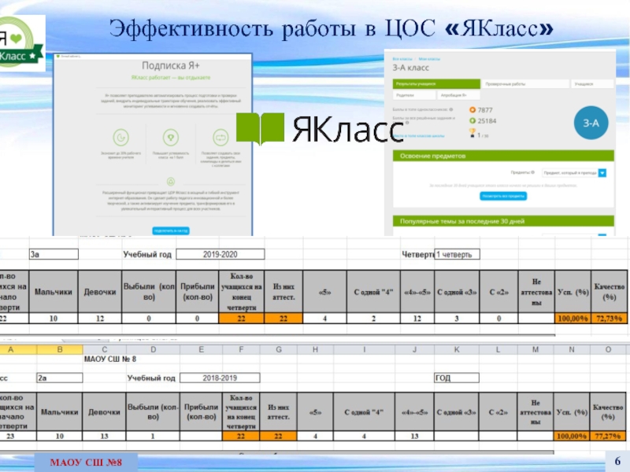Select column header O in the spreadsheet
The height and width of the screenshot is (472, 630).
click(x=608, y=349)
